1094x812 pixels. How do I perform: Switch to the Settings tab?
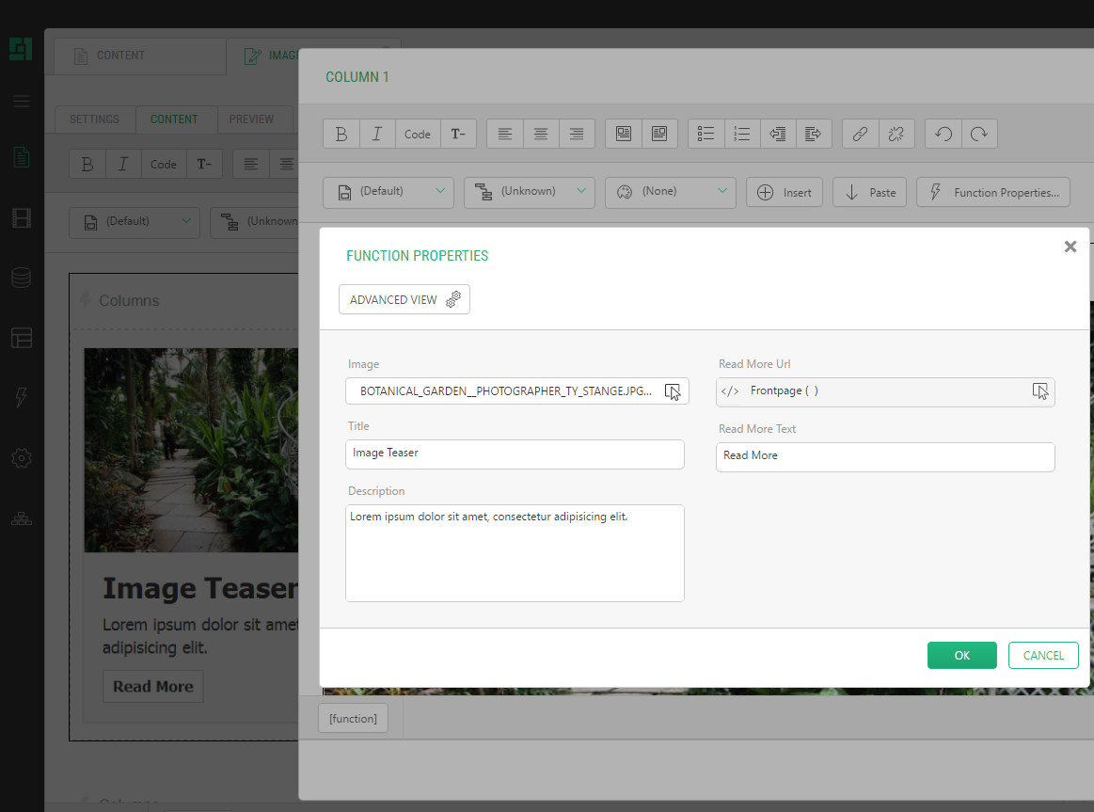point(94,119)
